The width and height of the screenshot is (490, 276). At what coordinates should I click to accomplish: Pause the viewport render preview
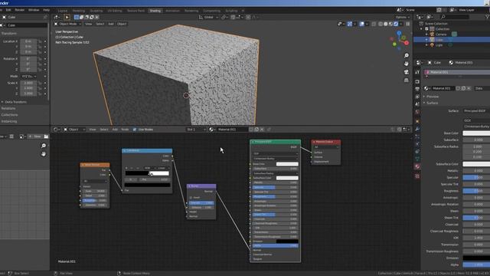pyautogui.click(x=408, y=24)
